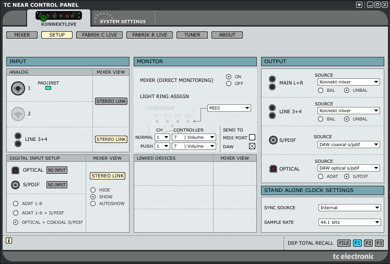Open the PUSH controller Volume dropdown
390x264 pixels.
click(x=194, y=146)
